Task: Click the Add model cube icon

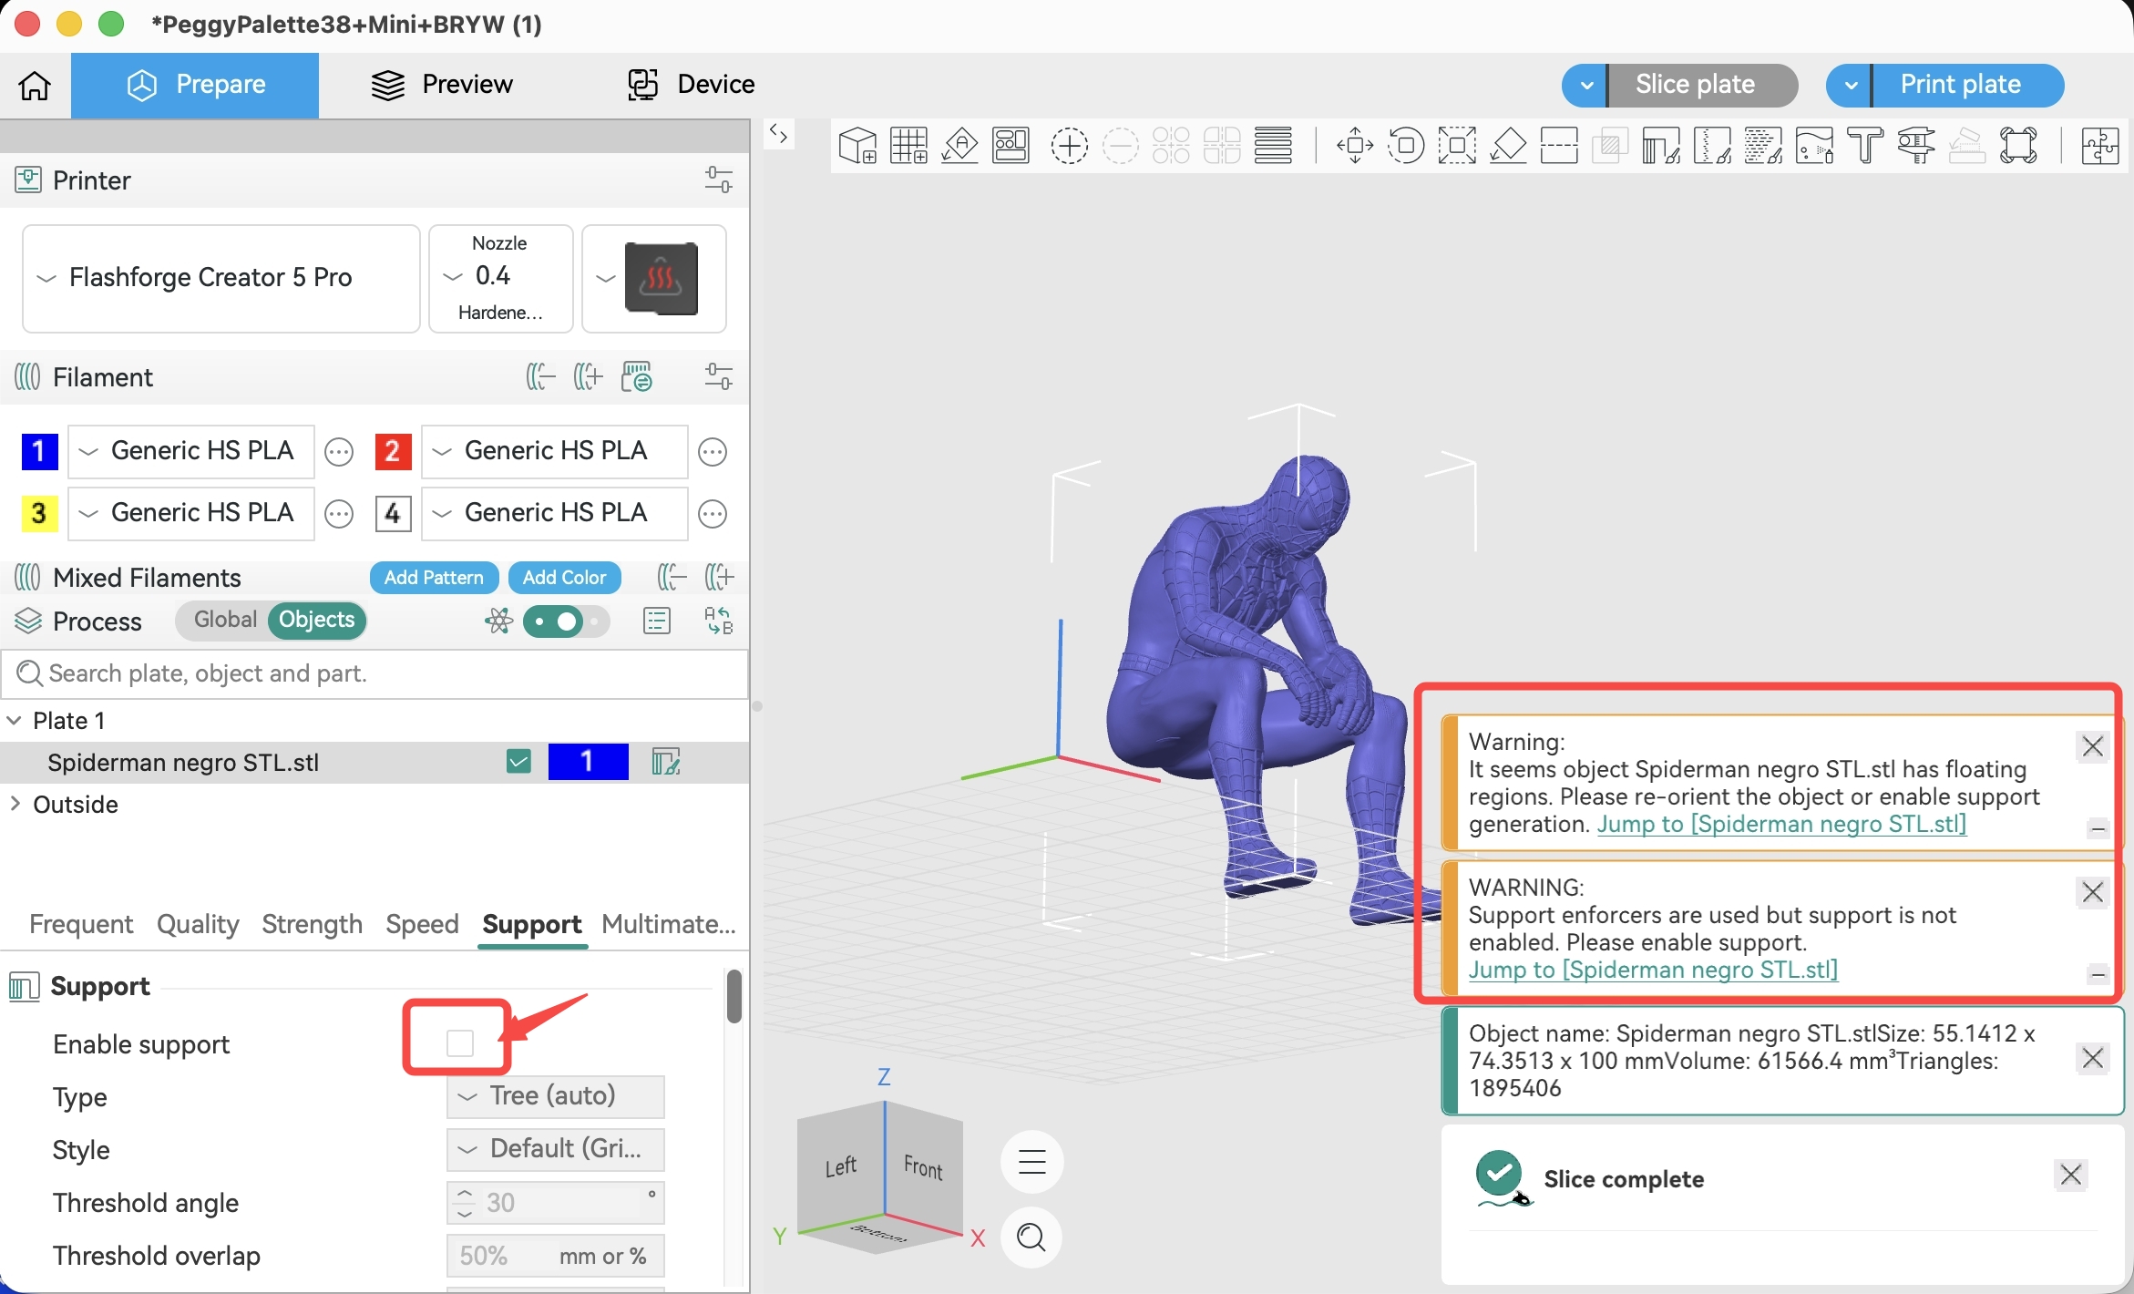Action: point(857,146)
